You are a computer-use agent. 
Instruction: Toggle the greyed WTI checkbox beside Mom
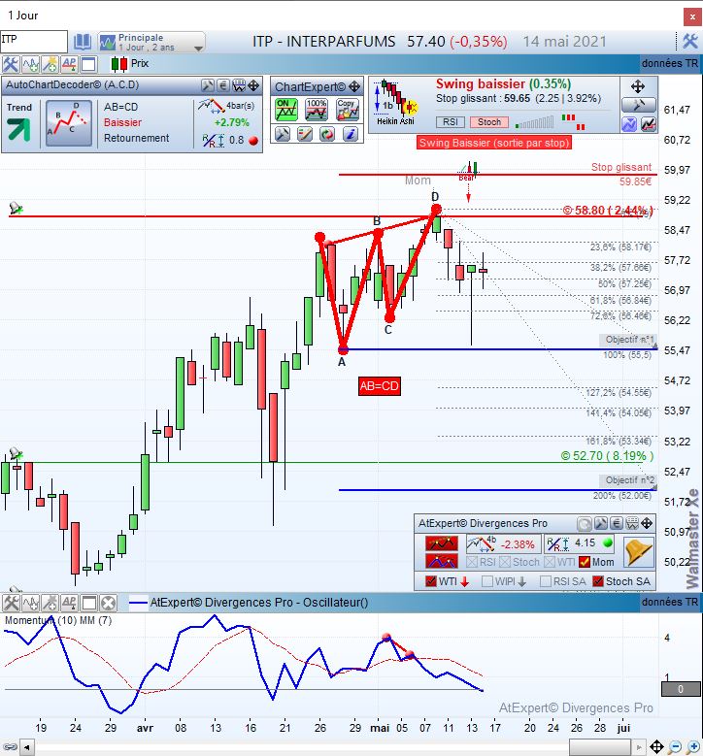click(549, 562)
